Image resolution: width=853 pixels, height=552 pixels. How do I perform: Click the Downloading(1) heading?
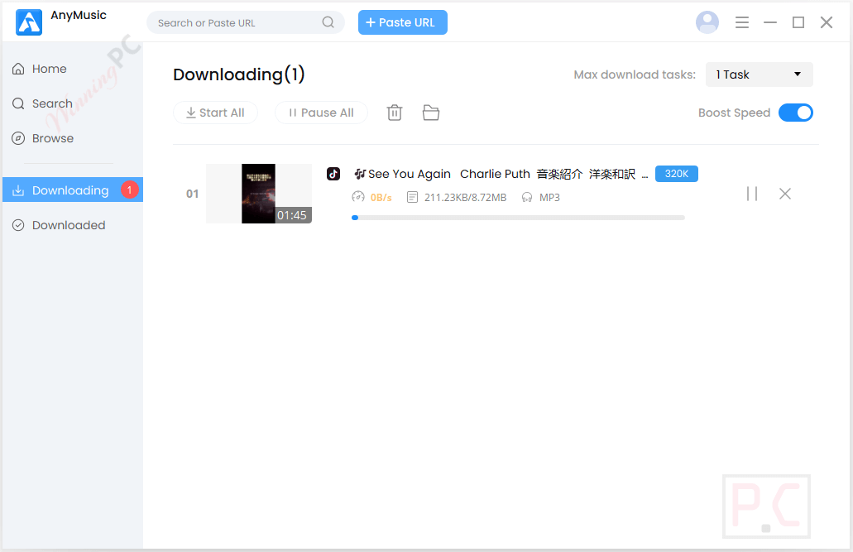pyautogui.click(x=239, y=74)
